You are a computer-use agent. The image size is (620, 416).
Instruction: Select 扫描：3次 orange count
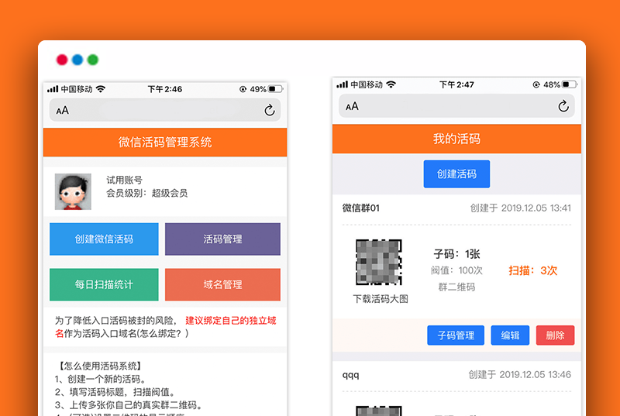point(533,270)
